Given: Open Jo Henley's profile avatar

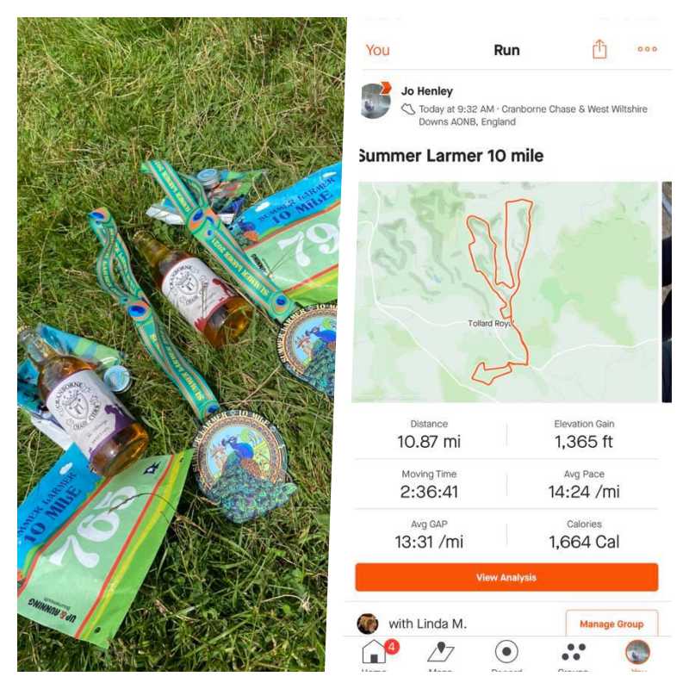Looking at the screenshot, I should tap(376, 101).
